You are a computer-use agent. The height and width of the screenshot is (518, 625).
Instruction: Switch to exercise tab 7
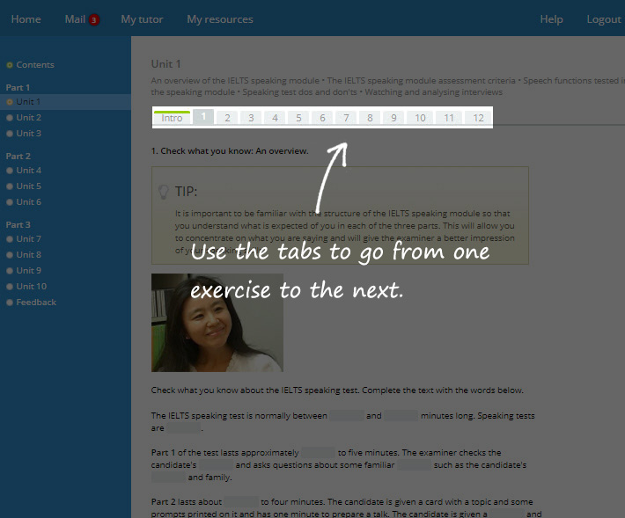[346, 118]
